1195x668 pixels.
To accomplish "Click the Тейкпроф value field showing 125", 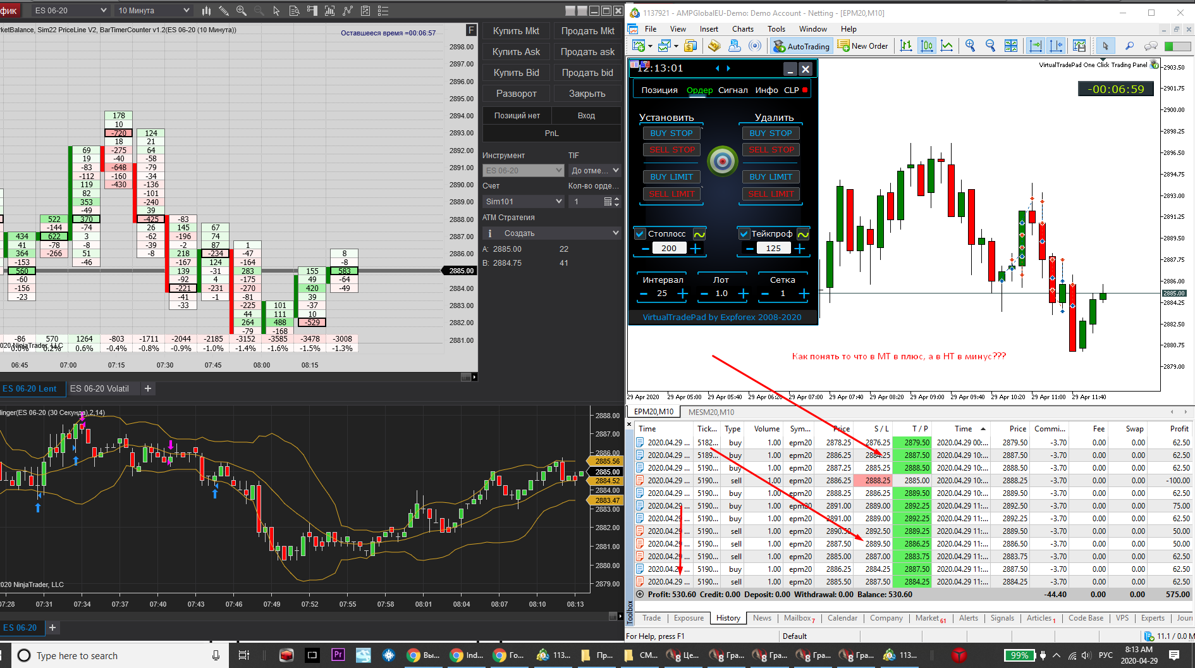I will click(773, 249).
